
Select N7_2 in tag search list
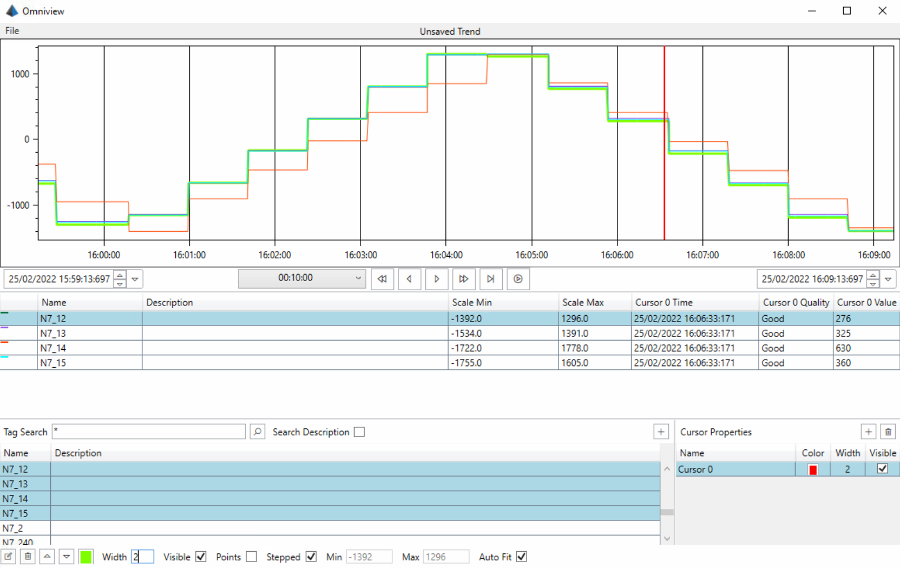point(330,528)
